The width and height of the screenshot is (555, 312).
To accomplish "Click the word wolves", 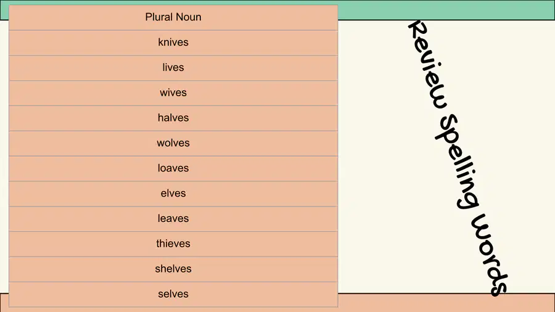I will click(x=173, y=143).
